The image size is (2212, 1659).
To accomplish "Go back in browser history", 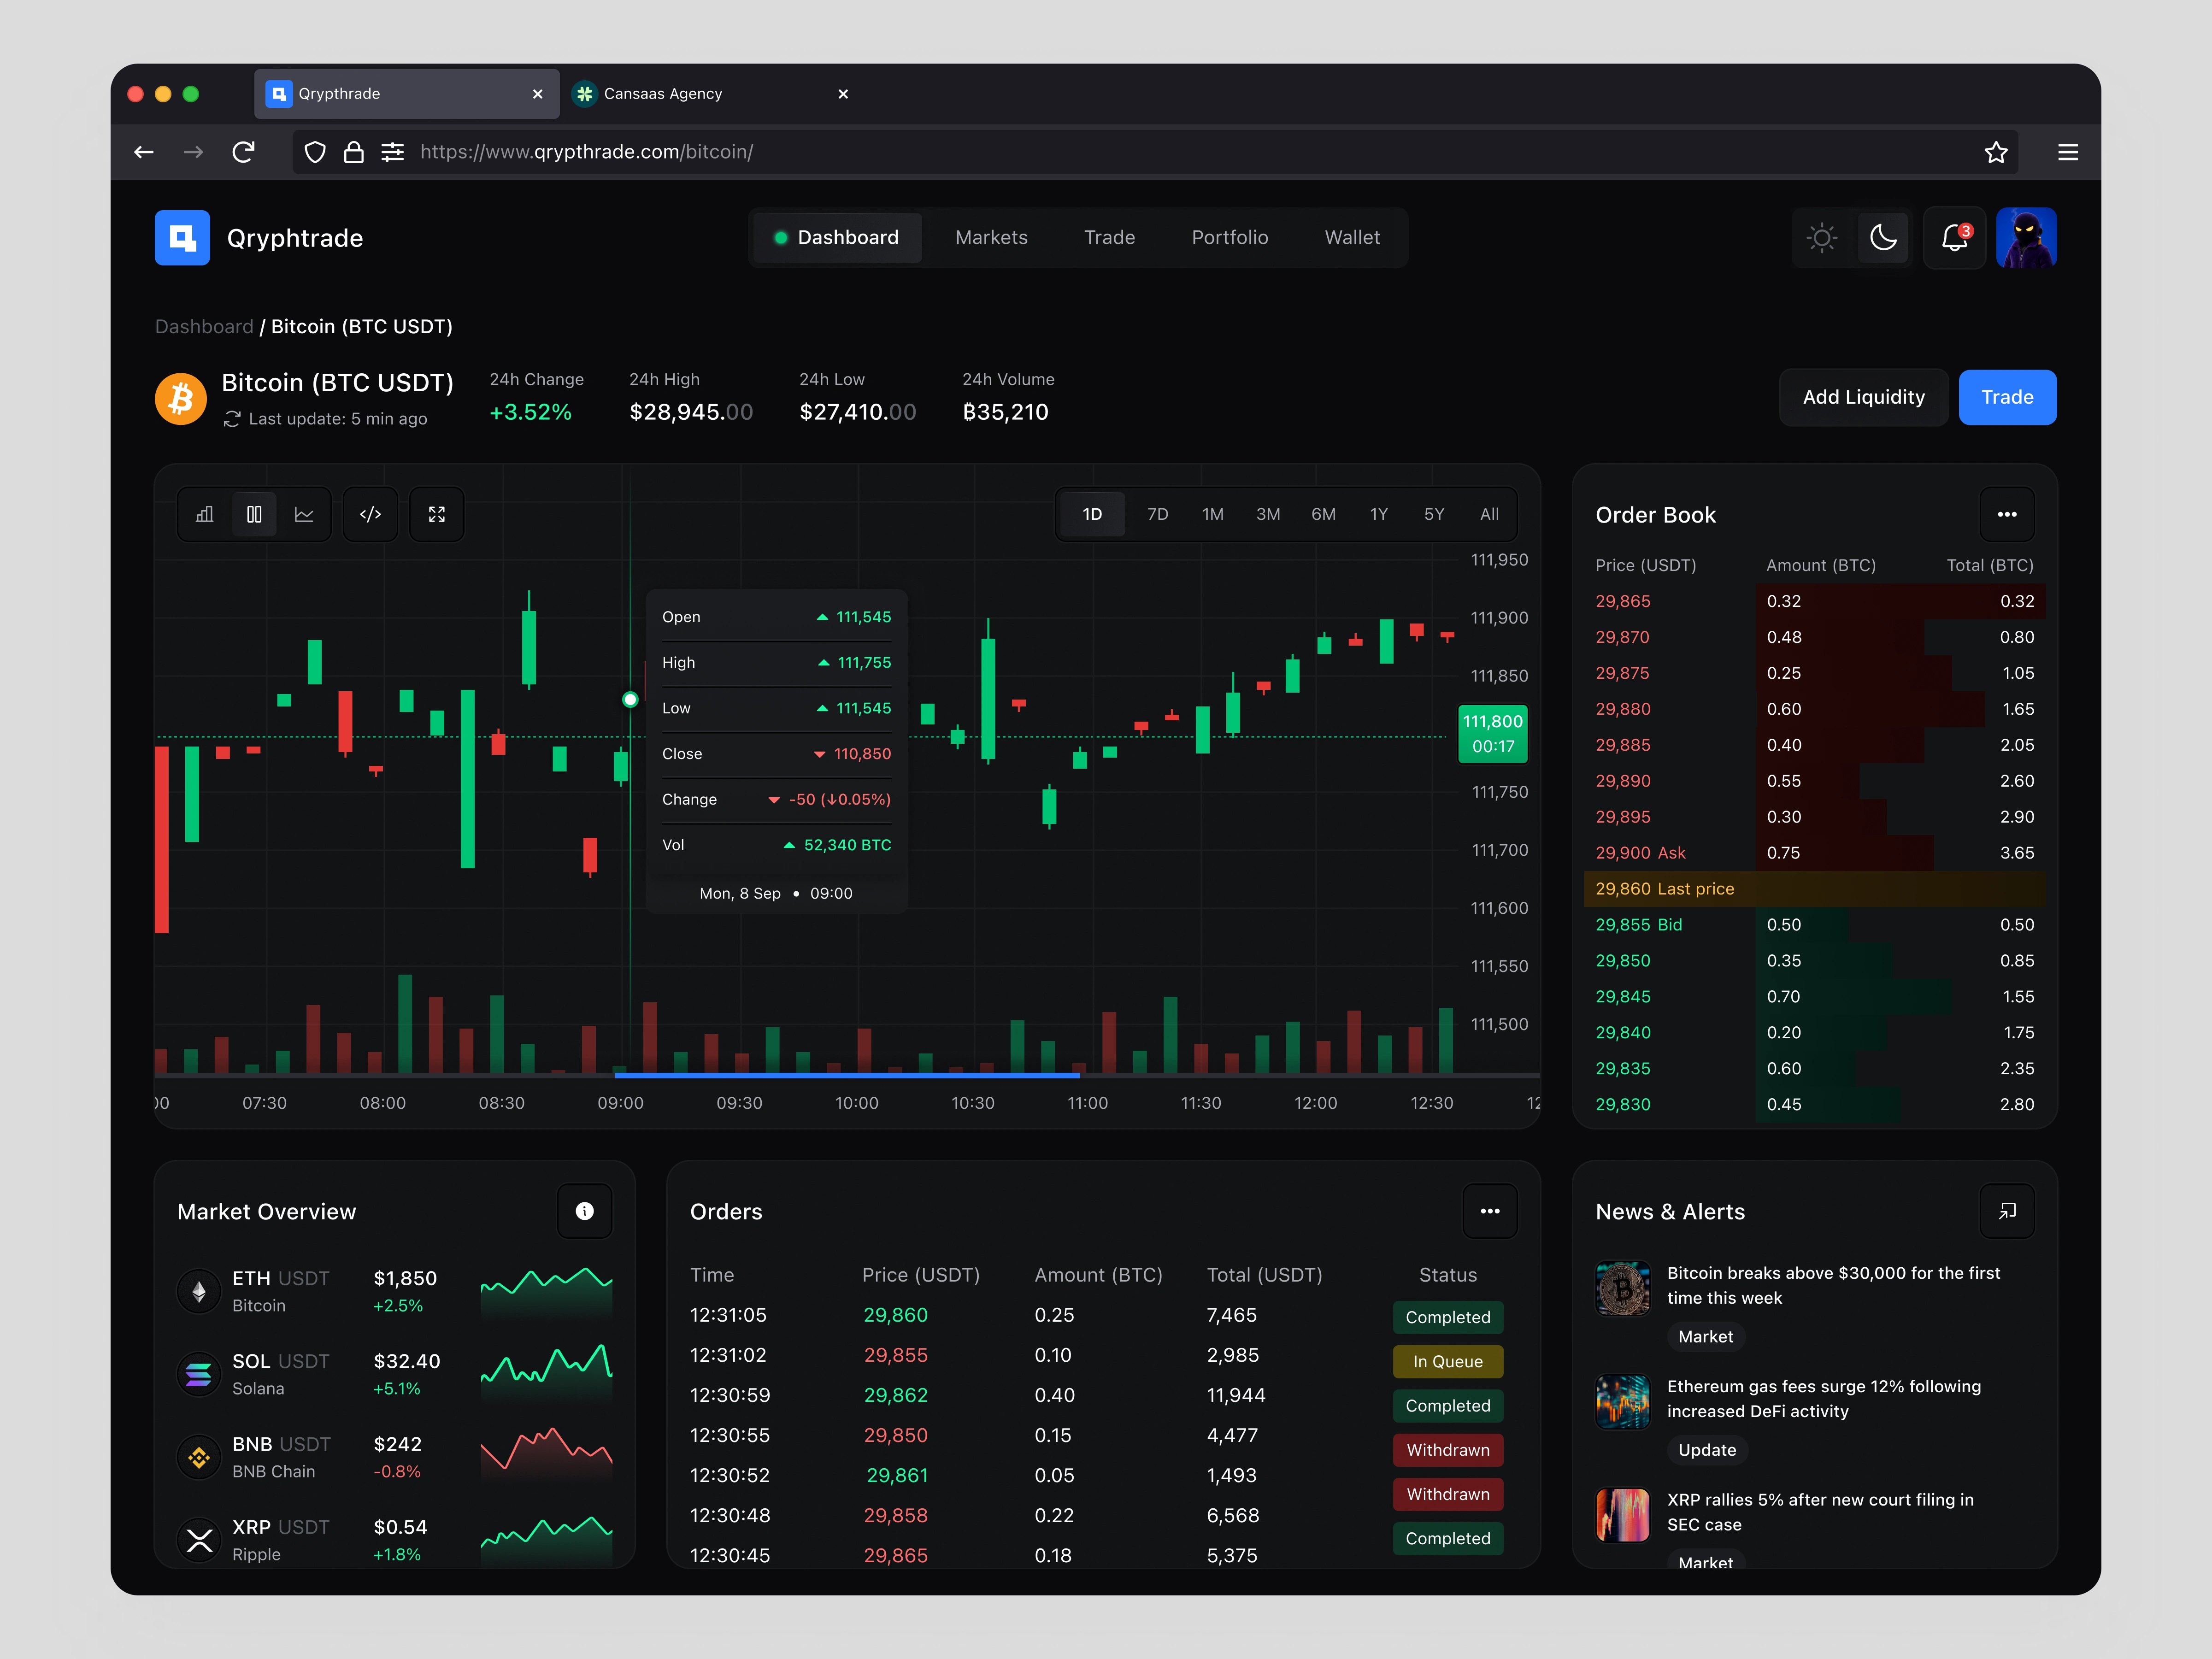I will (x=144, y=152).
